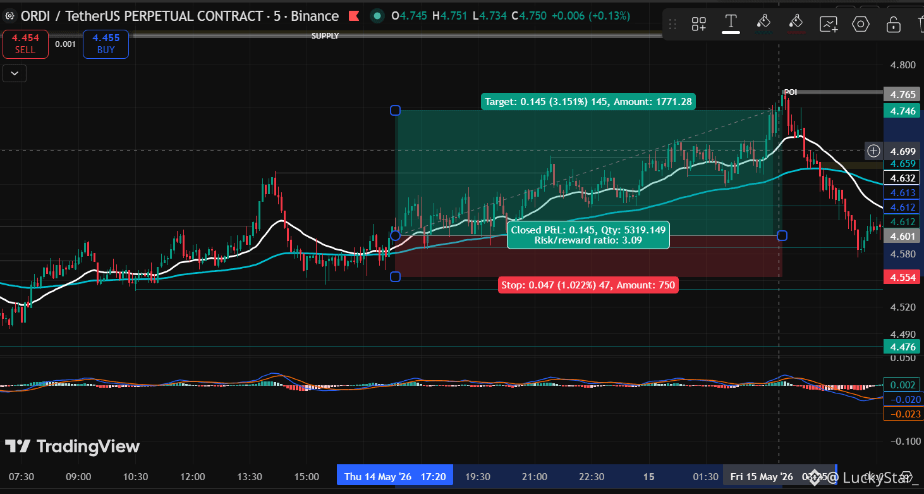This screenshot has width=924, height=494.
Task: Click the 4.613 price label
Action: 902,193
